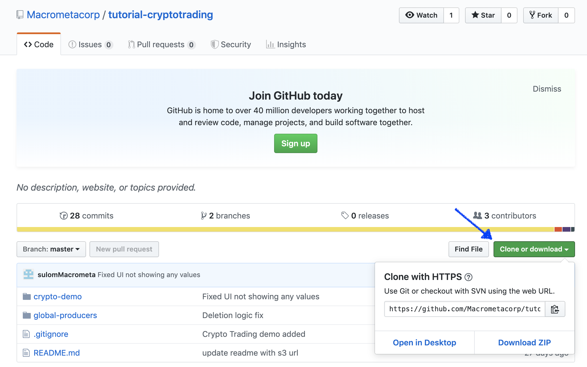View the watchers count of 1

(x=451, y=15)
